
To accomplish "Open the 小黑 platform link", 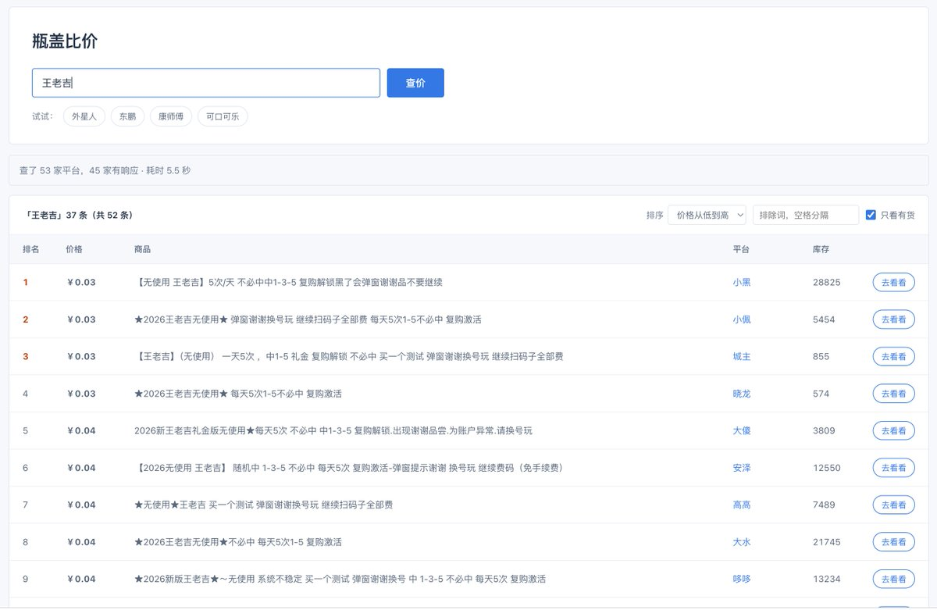I will pos(742,282).
